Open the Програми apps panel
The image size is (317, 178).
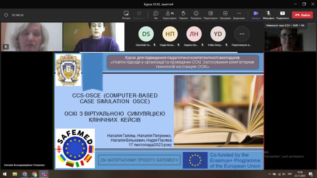pos(225,15)
